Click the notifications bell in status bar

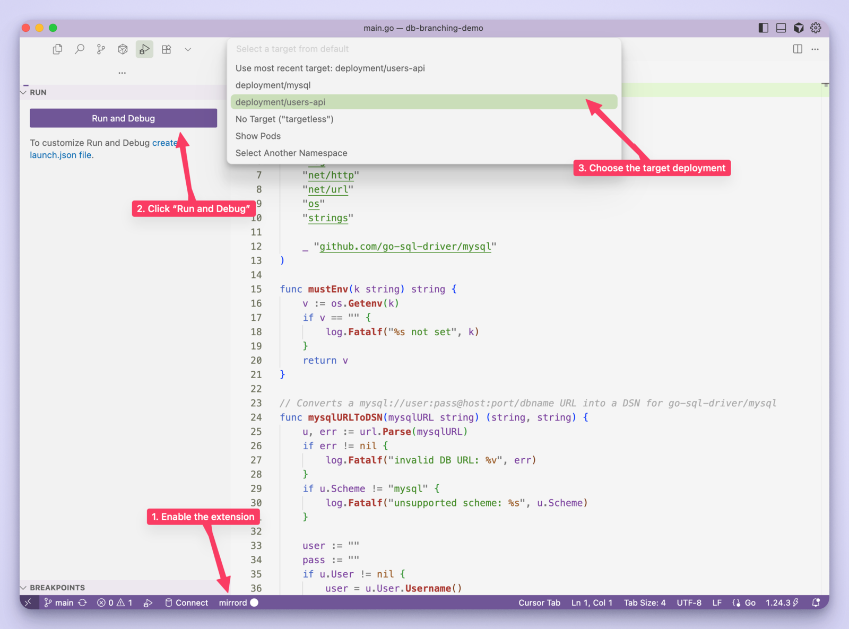(816, 602)
